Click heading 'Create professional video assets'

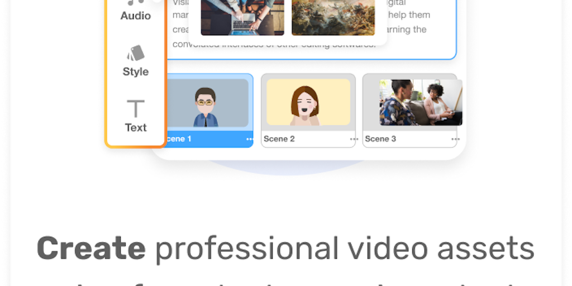coord(285,249)
